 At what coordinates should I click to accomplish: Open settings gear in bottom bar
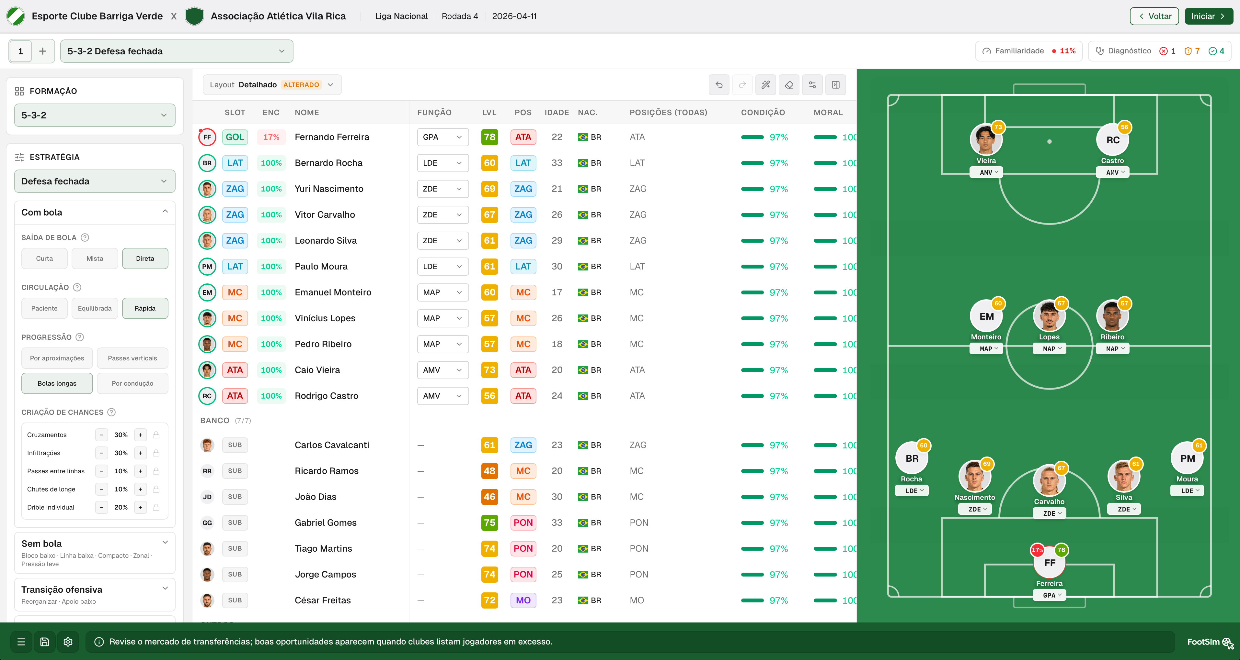[x=68, y=642]
